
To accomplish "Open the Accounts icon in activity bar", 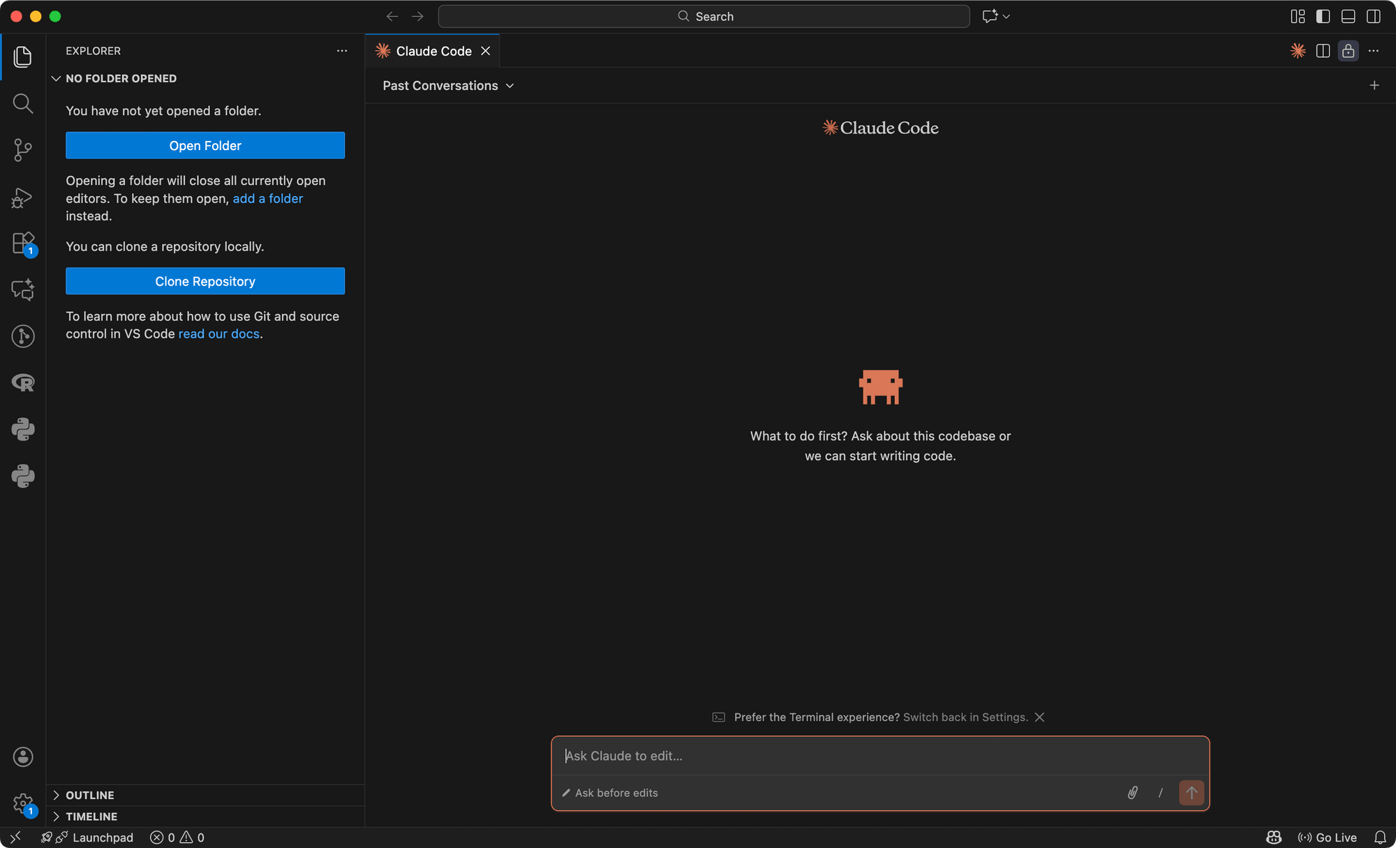I will [23, 757].
